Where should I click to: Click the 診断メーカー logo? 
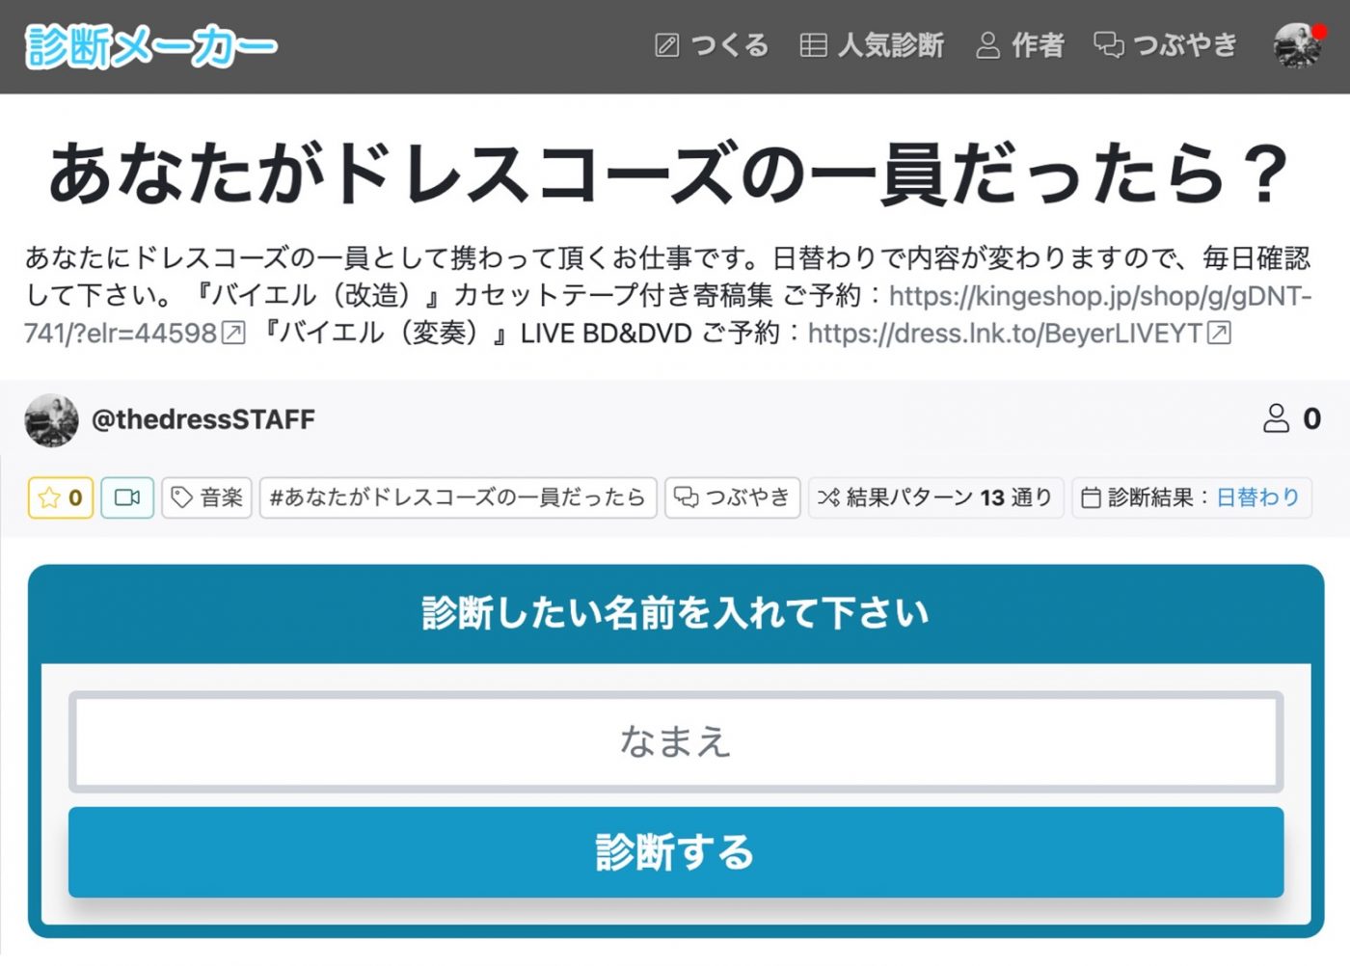coord(149,45)
